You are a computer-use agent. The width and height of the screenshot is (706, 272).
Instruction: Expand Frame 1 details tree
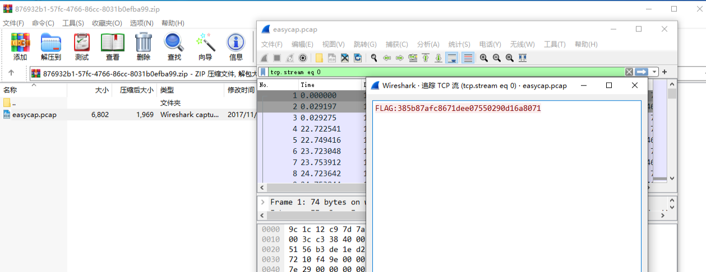(262, 202)
